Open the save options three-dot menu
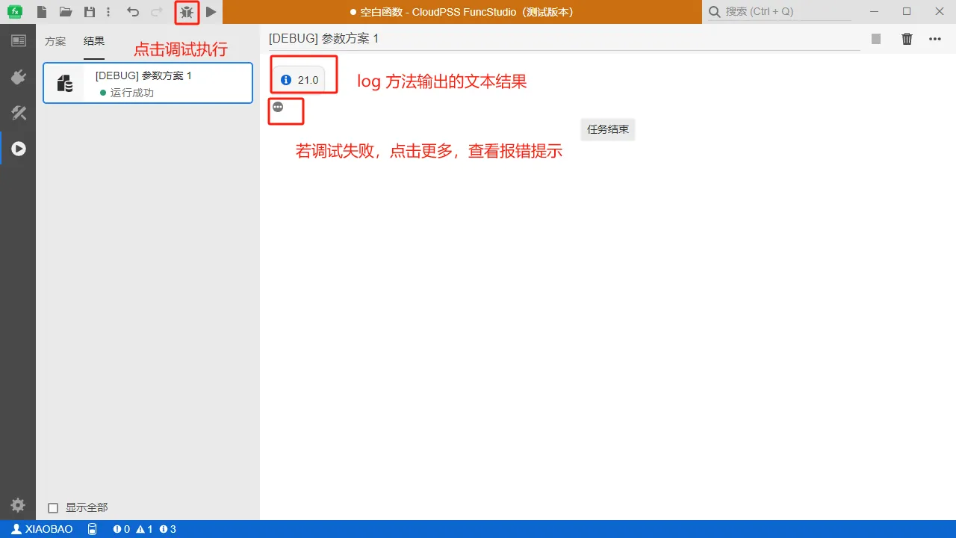 point(109,12)
